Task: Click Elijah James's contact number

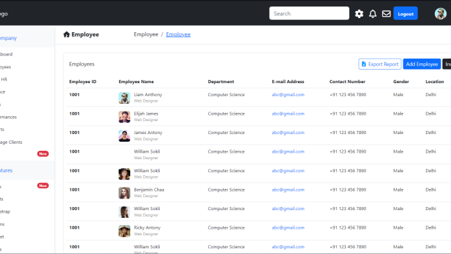Action: click(348, 113)
